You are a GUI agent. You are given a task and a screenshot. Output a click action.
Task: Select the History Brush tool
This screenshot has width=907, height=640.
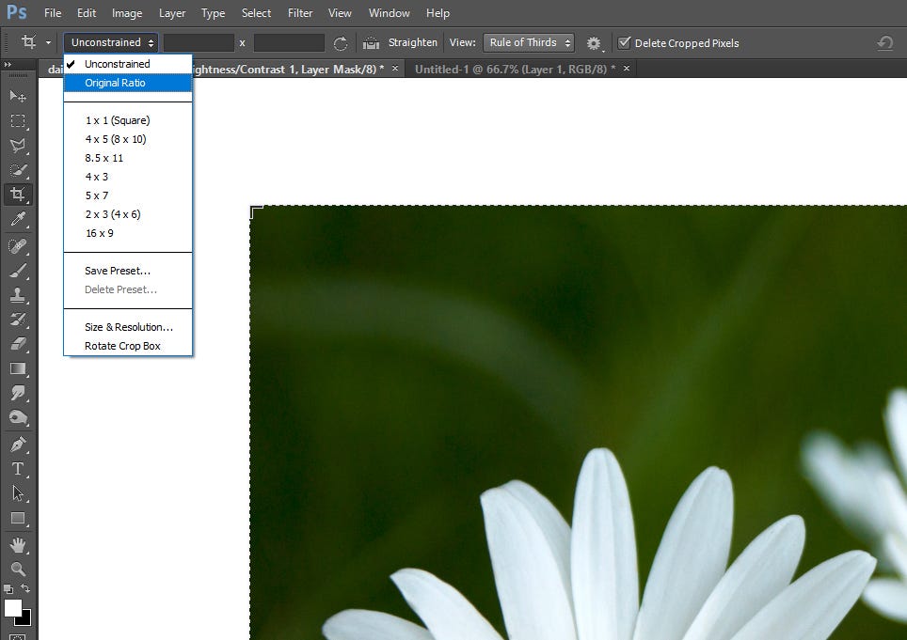tap(17, 320)
